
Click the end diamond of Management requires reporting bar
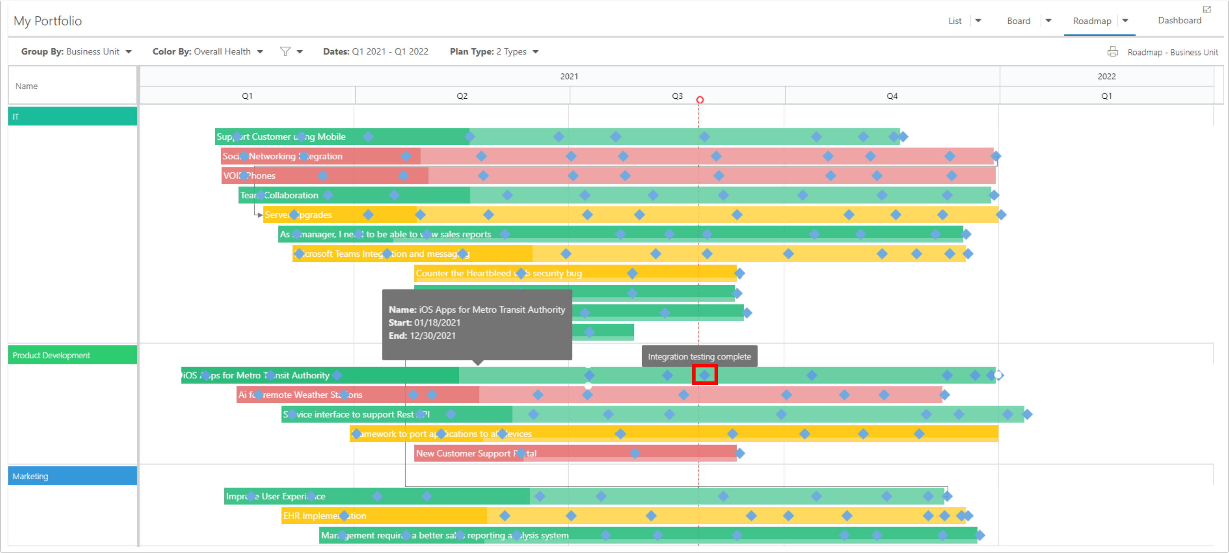click(x=980, y=535)
